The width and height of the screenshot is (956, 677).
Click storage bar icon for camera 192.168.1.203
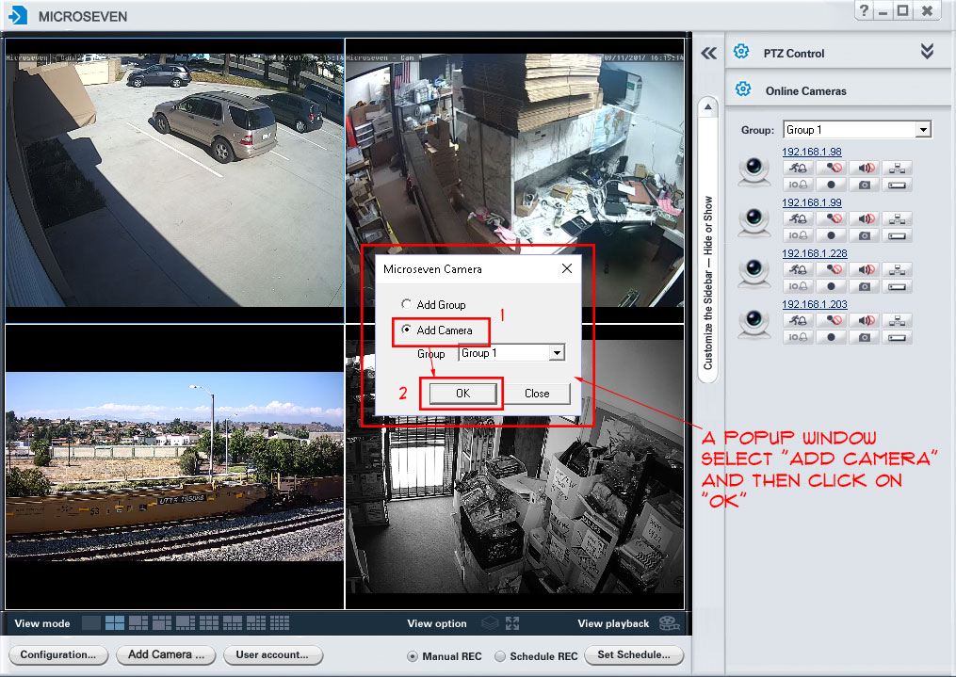pos(897,337)
